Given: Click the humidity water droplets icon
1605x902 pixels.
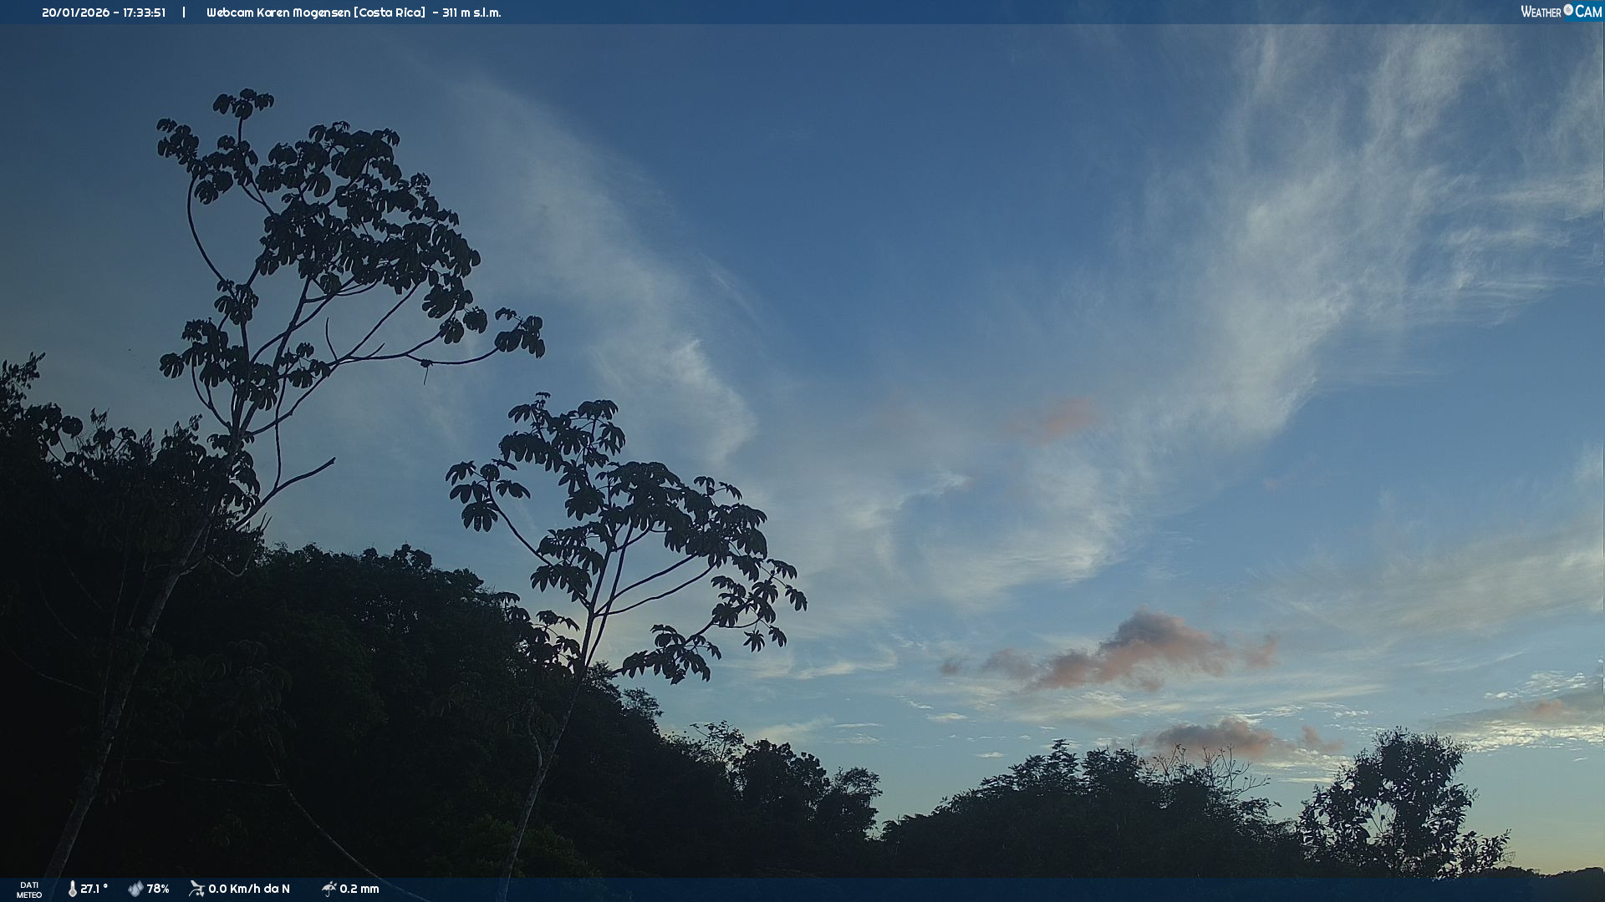Looking at the screenshot, I should click(x=135, y=889).
